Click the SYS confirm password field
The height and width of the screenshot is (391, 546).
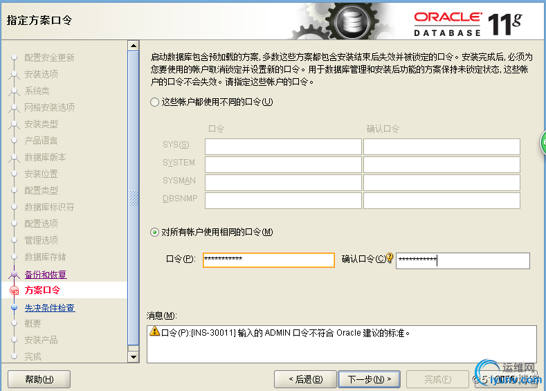point(442,147)
